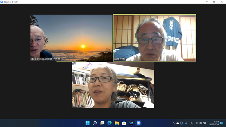This screenshot has width=226, height=127.
Task: Launch Microsoft Edge from the taskbar
Action: 109,123
